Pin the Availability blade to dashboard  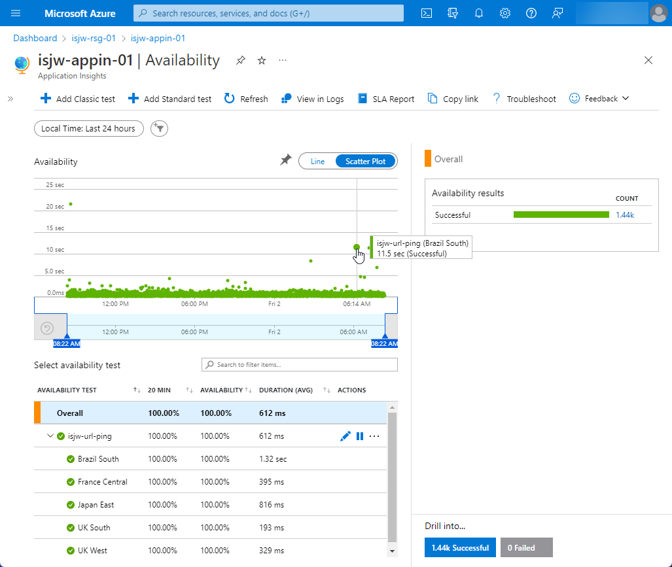tap(241, 60)
